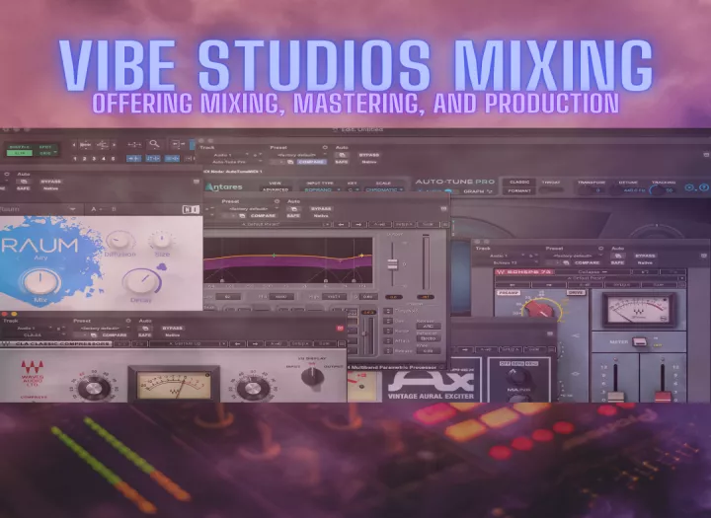
Task: Select the CLASSIC mode button in Auto-Tune
Action: click(519, 183)
